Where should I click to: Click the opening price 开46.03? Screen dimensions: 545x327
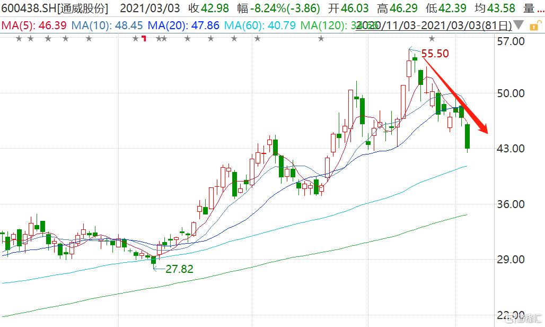tap(348, 8)
